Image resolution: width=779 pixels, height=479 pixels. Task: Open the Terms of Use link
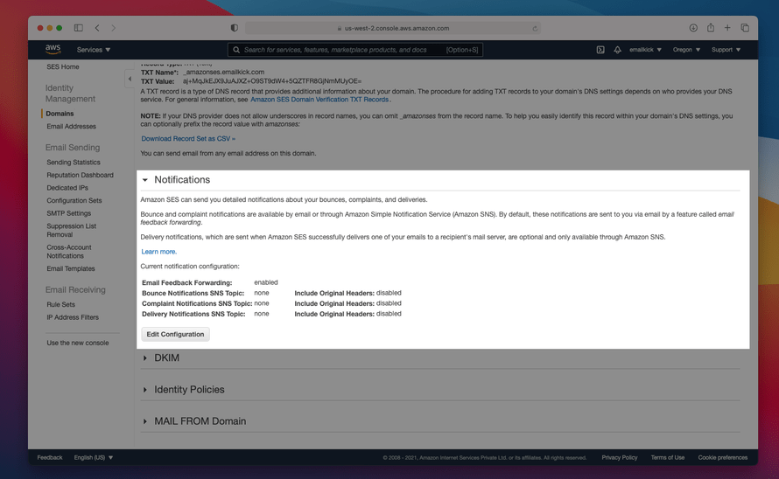click(667, 457)
